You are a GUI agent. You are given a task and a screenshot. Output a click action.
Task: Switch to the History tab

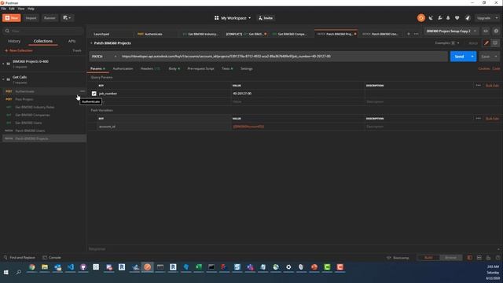14,41
